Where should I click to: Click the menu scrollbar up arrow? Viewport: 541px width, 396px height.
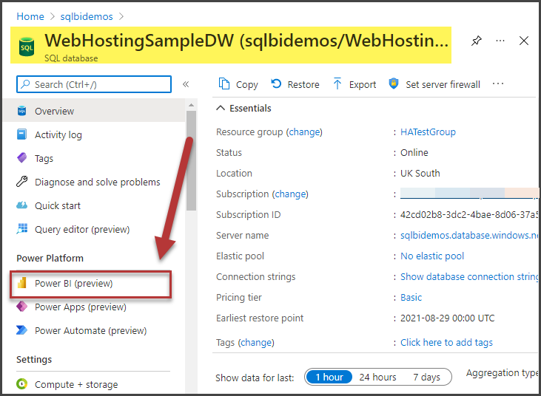tap(191, 105)
